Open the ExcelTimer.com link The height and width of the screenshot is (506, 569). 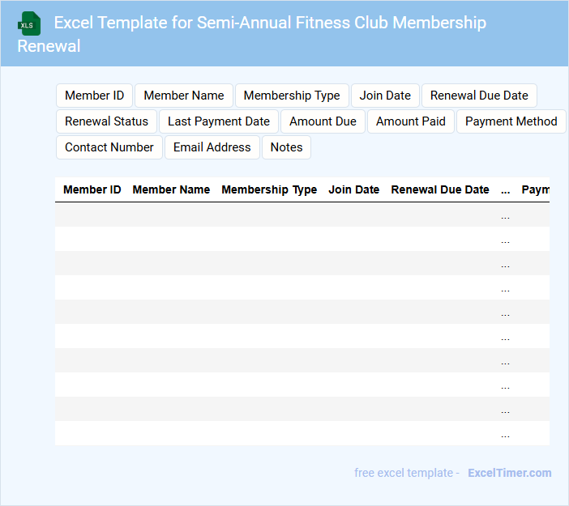point(509,473)
